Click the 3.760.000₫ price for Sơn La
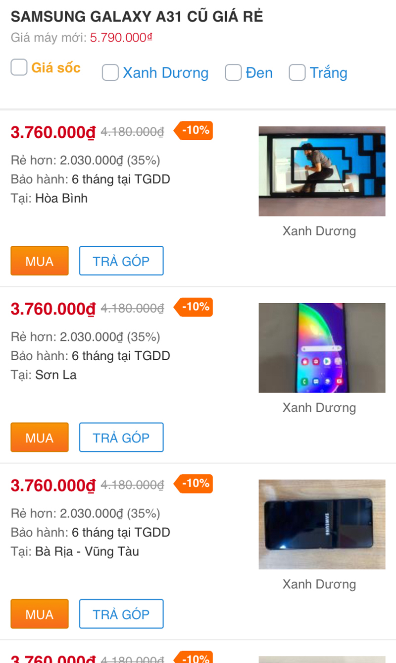Screen dimensions: 396x663 tap(53, 309)
